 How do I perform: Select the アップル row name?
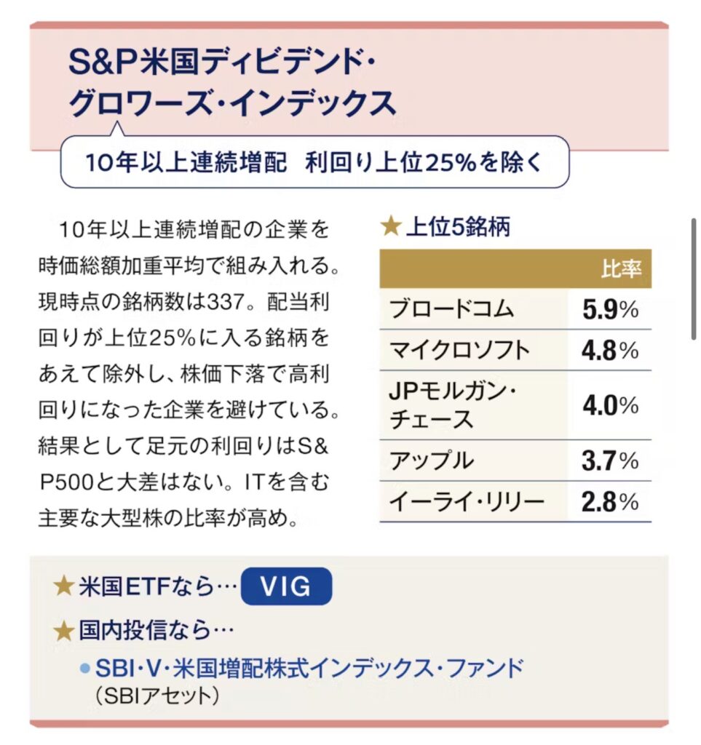(x=432, y=460)
